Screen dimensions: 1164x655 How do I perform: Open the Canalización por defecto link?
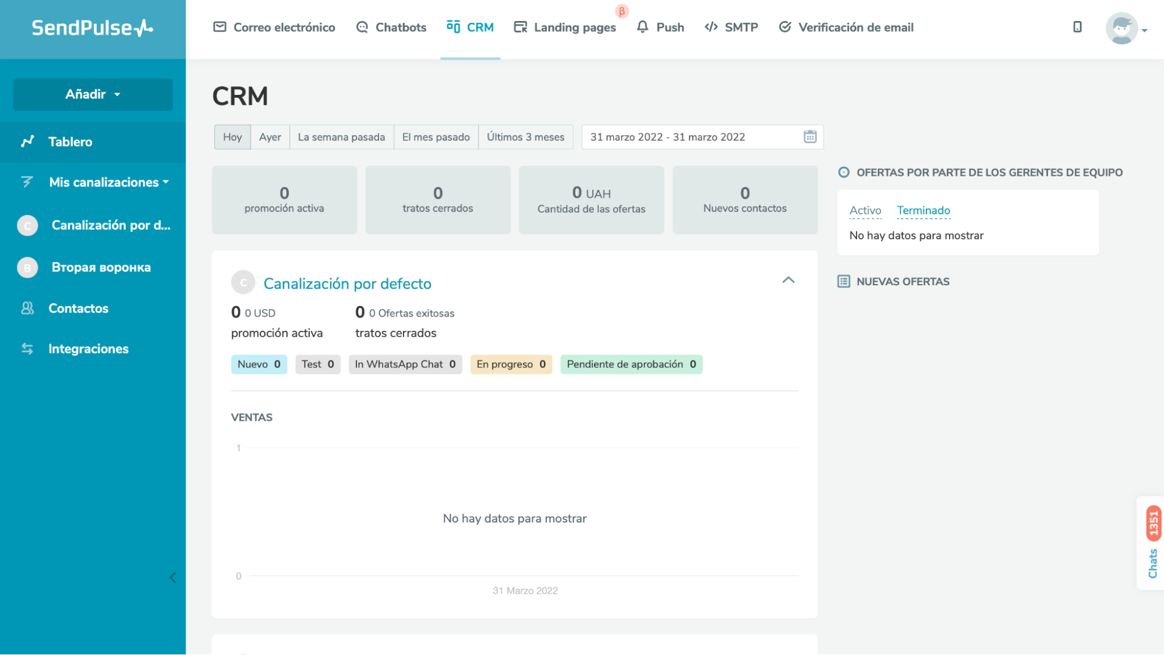[x=347, y=284]
